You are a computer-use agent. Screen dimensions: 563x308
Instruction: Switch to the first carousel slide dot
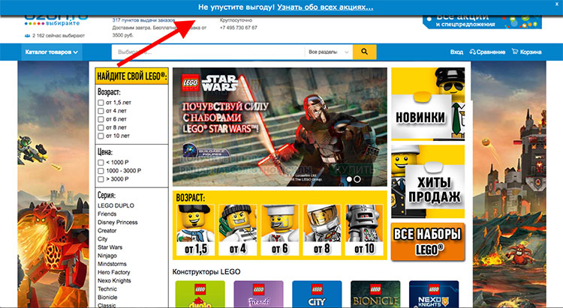coord(349,179)
